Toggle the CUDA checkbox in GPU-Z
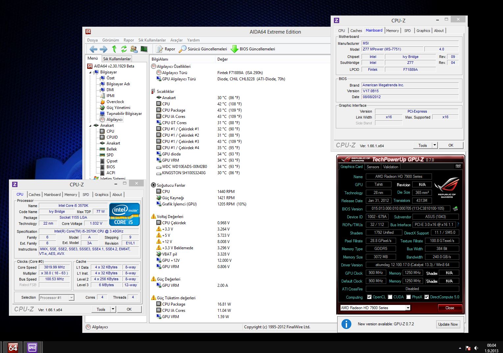This screenshot has width=503, height=353. (x=390, y=297)
